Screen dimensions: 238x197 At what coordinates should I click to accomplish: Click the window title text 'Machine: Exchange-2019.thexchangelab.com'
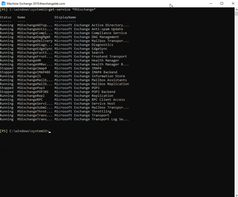click(36, 4)
